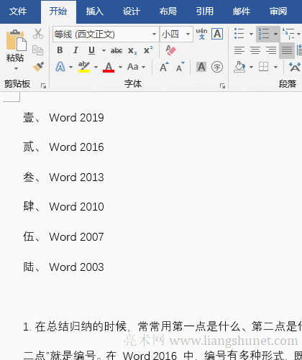Click the borders icon
This screenshot has width=302, height=360.
click(264, 67)
